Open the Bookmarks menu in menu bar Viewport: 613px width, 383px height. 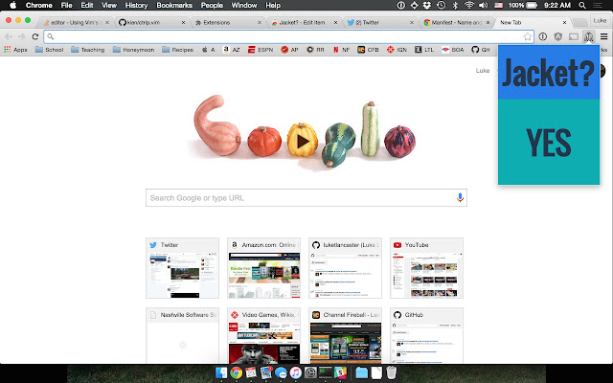(174, 5)
